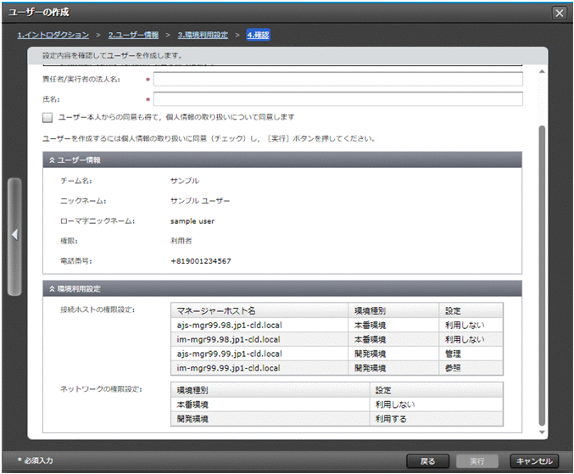Select the ajs-mgr99.99.jp1-cld.local row
The image size is (574, 474).
[x=337, y=354]
